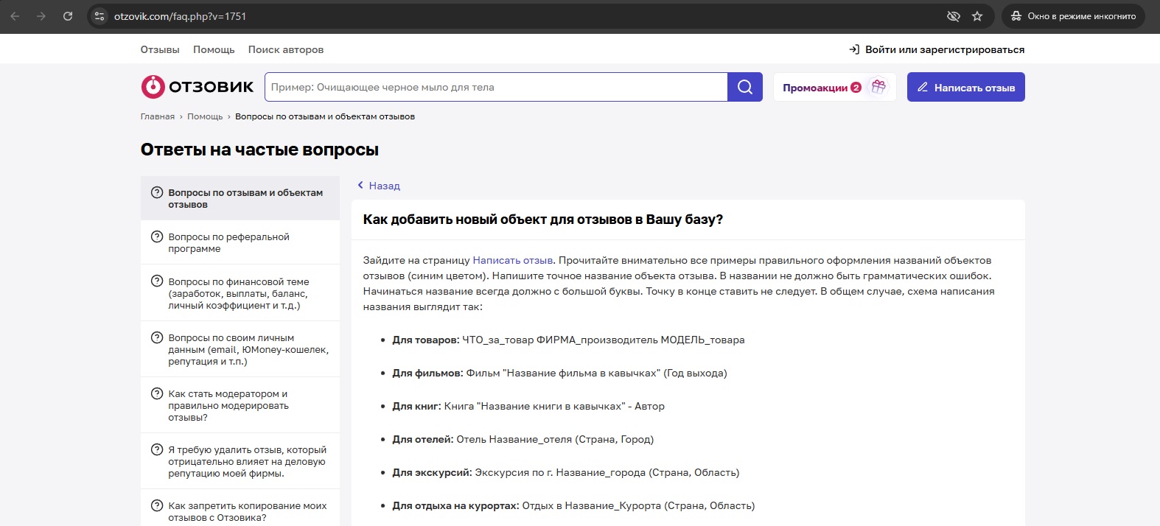Reload the page in browser
Viewport: 1160px width, 526px height.
68,16
